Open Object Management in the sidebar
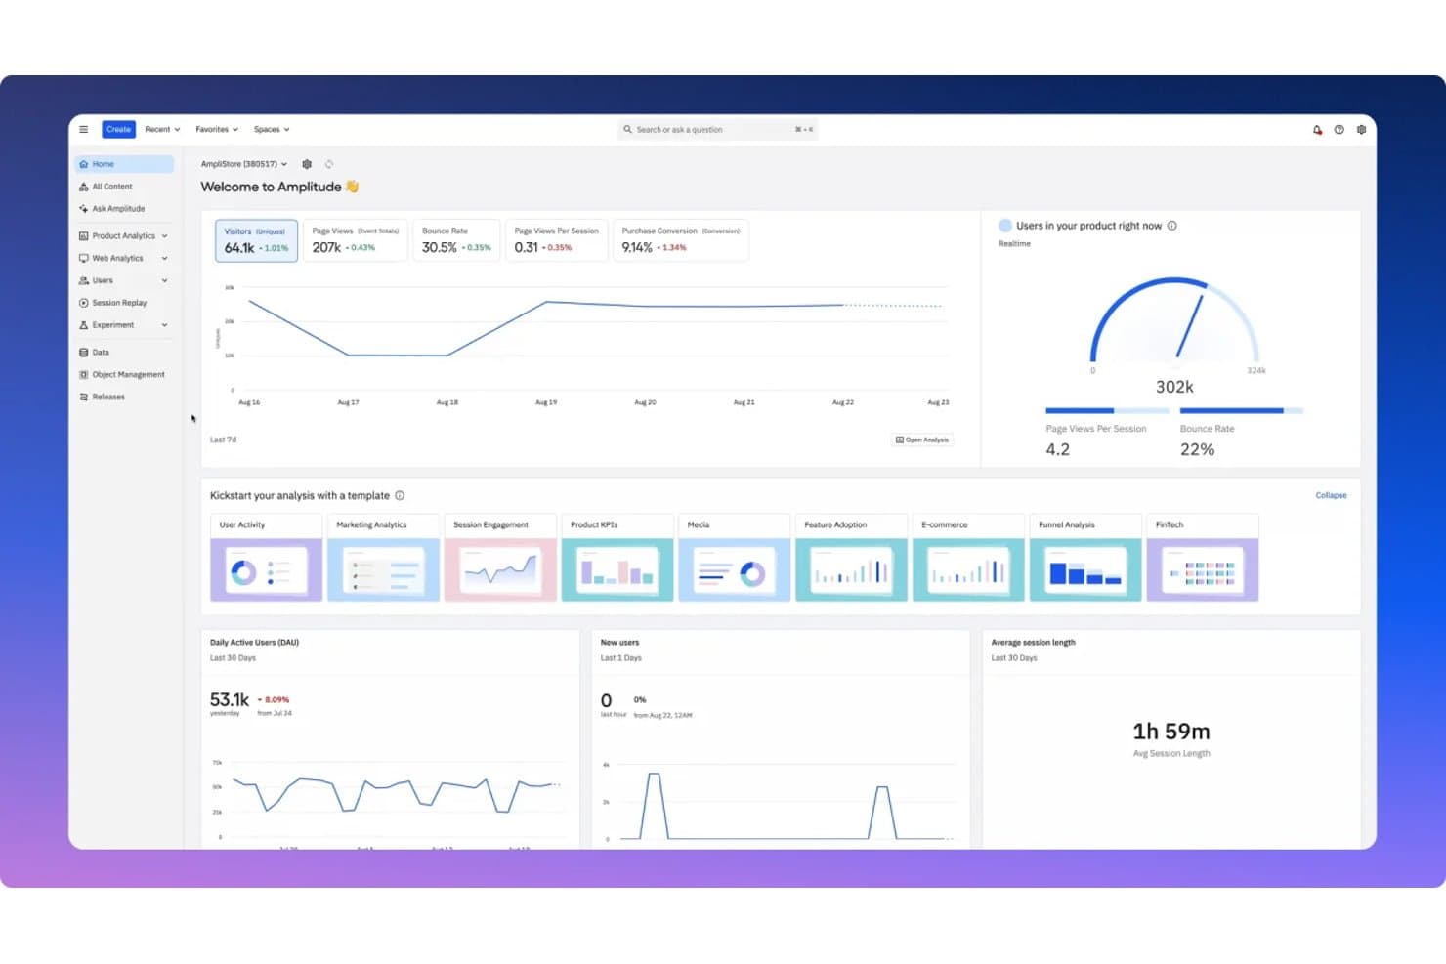This screenshot has width=1446, height=964. click(124, 375)
